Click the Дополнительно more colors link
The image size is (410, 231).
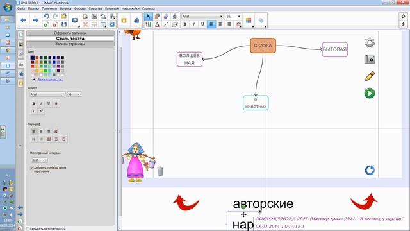50,80
